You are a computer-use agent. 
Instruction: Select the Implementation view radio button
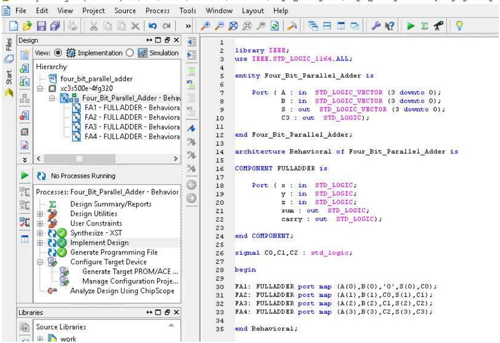pyautogui.click(x=58, y=53)
